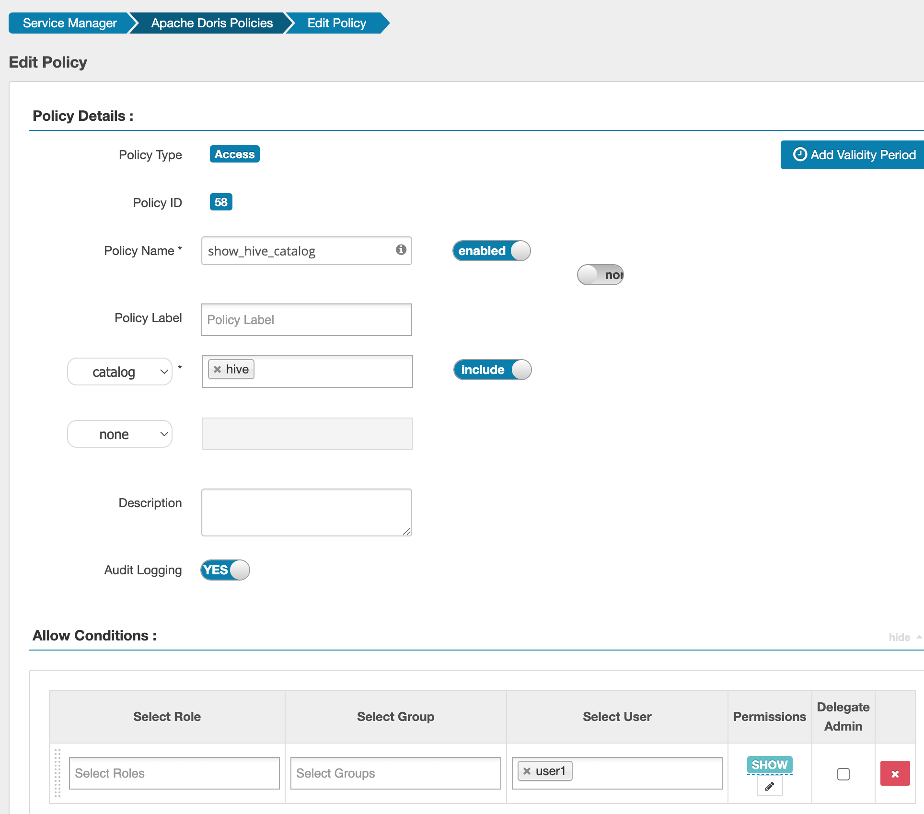924x814 pixels.
Task: Open the none resource dropdown
Action: (x=120, y=434)
